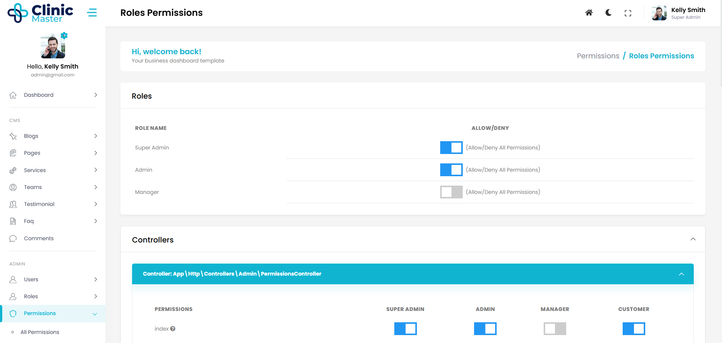Viewport: 722px width, 343px height.
Task: Collapse the PermissionsController panel
Action: [681, 274]
